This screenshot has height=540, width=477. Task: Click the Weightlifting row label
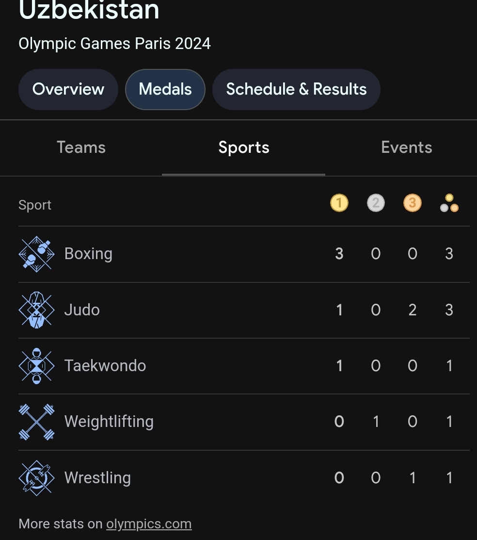(x=109, y=422)
